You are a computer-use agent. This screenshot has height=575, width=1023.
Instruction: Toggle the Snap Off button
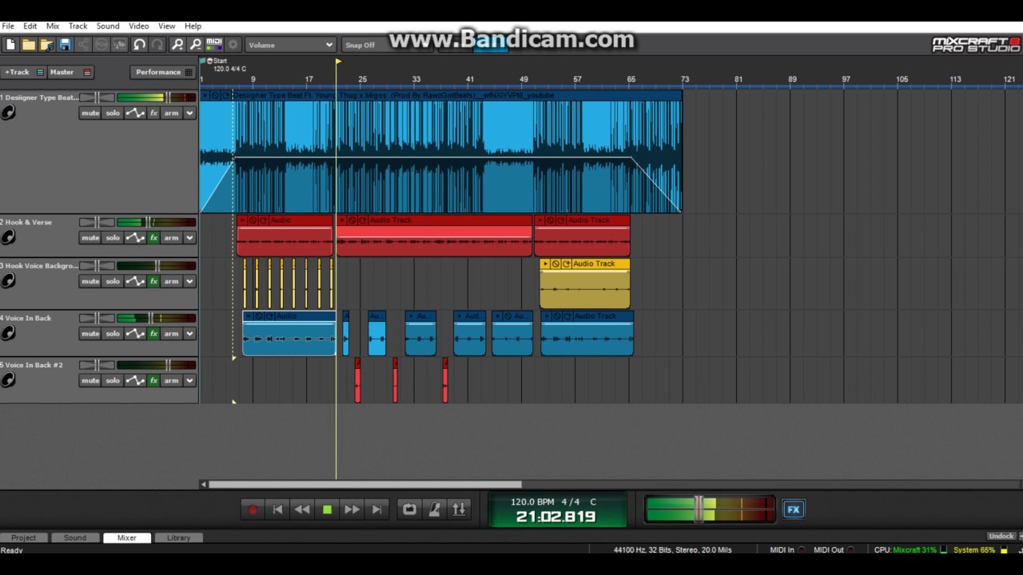360,45
